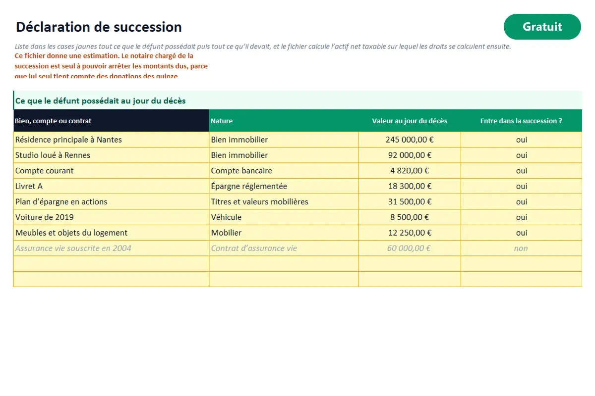Click 'Valeur au jour du décès' header

coord(410,121)
